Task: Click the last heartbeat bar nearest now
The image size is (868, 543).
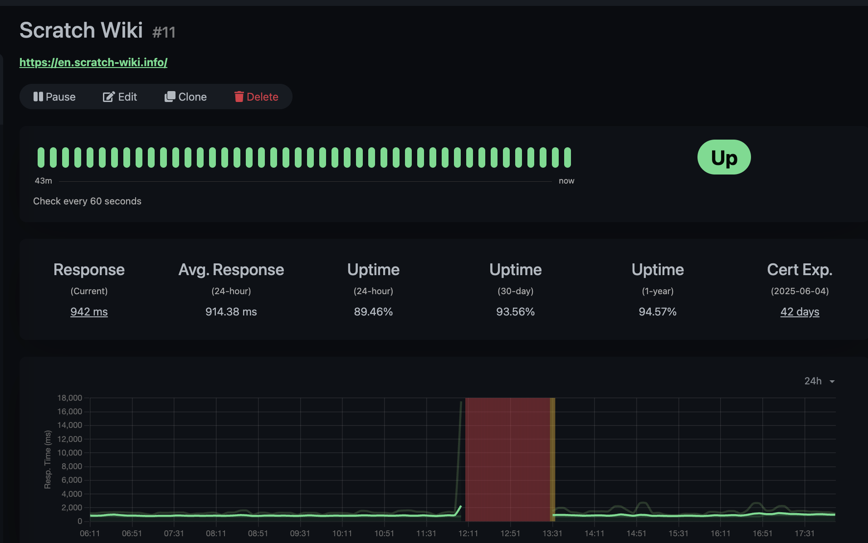Action: [x=567, y=157]
